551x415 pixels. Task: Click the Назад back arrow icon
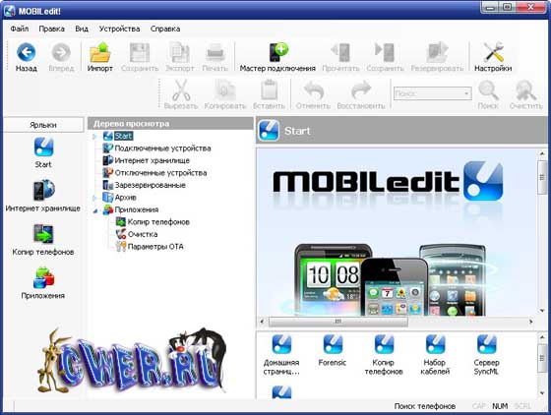pyautogui.click(x=27, y=53)
